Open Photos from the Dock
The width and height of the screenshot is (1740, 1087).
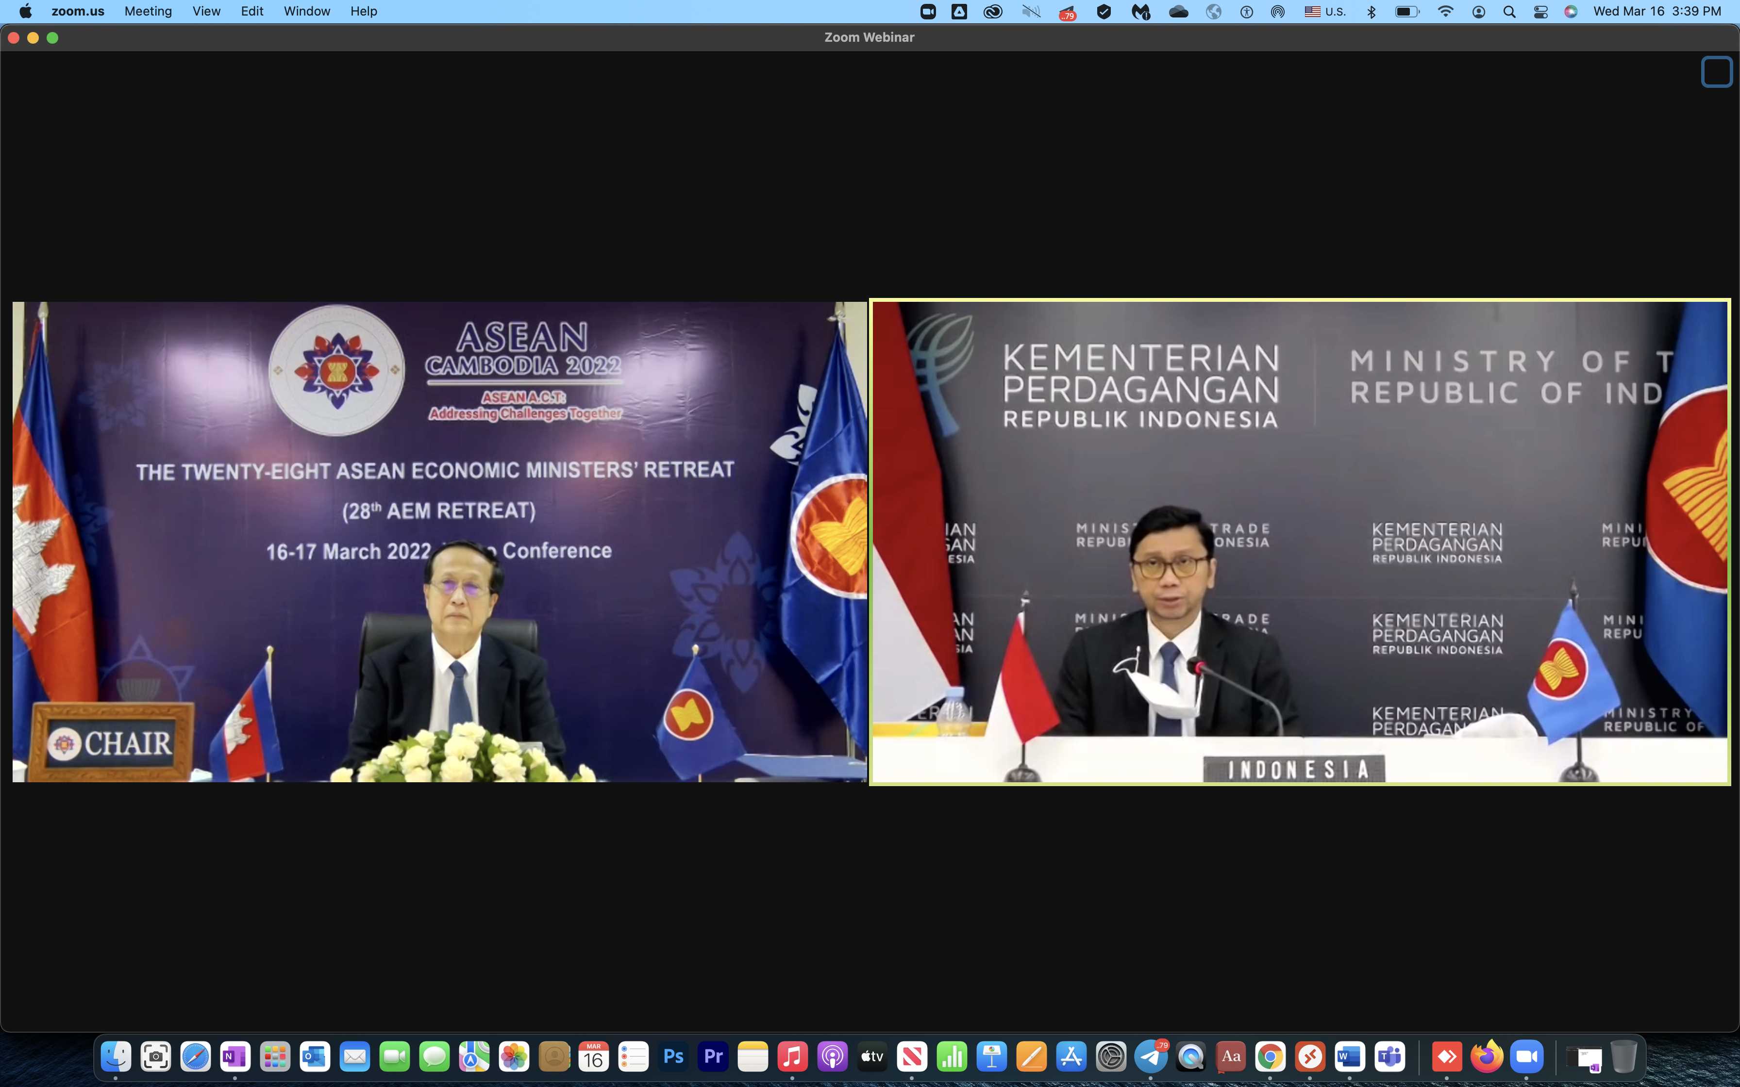pyautogui.click(x=514, y=1056)
